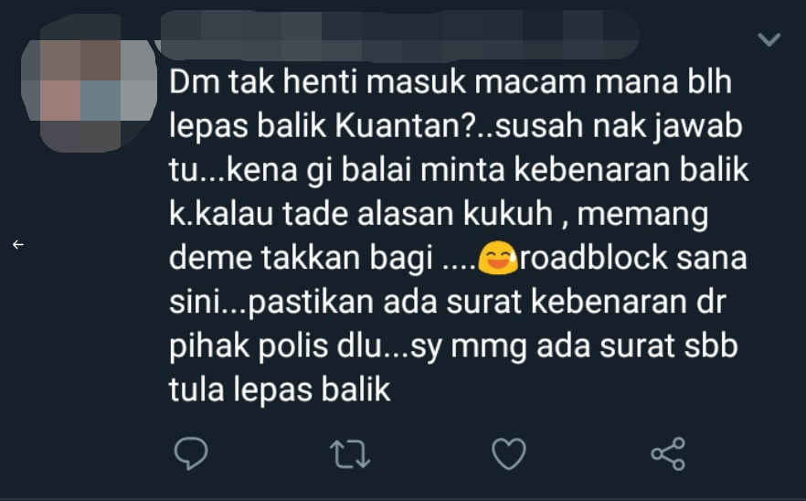Expand more actions with the downward chevron
Screen dimensions: 806x501
[x=769, y=39]
